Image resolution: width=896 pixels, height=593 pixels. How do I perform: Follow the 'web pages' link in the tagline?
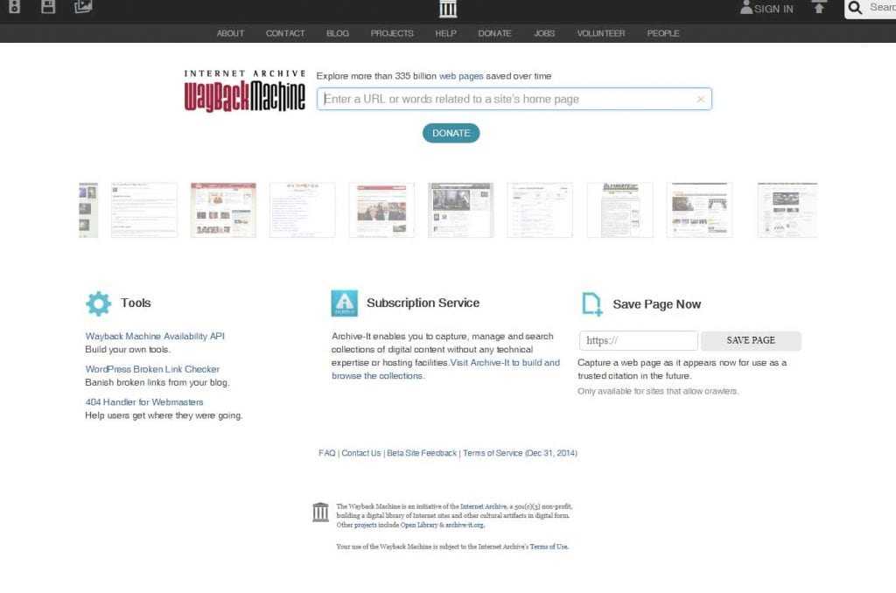pos(460,76)
